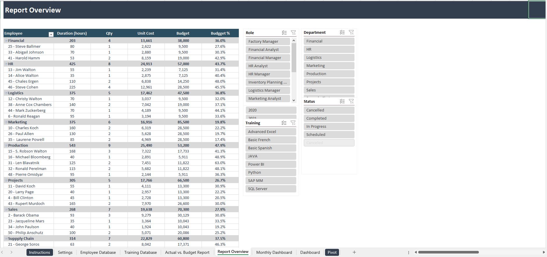Add a new sheet with plus button
Screen dimensions: 547x257
354,252
